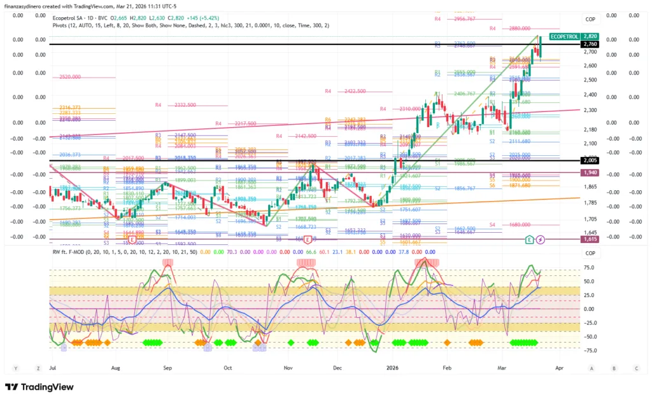Select the RW ft. F-MOD indicator legend
This screenshot has width=652, height=400.
click(71, 251)
